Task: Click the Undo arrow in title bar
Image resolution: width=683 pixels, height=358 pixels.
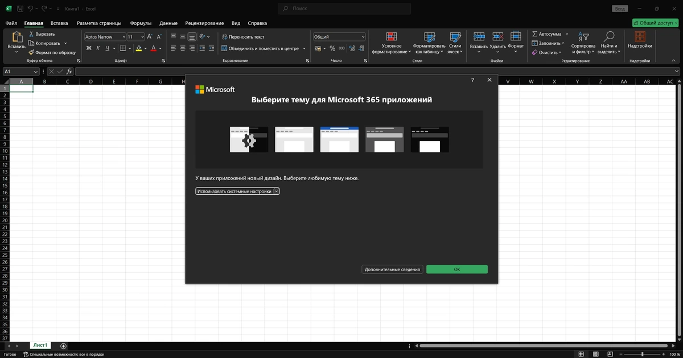Action: (x=30, y=9)
